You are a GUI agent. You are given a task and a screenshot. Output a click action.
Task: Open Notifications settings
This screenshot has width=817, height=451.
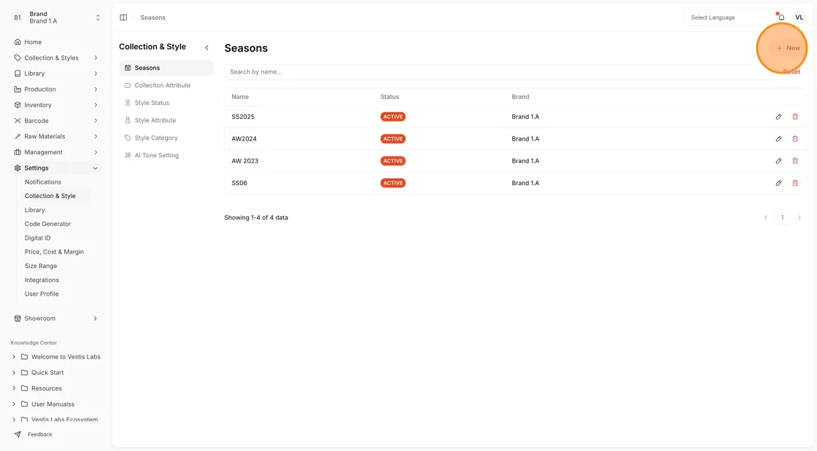[43, 182]
